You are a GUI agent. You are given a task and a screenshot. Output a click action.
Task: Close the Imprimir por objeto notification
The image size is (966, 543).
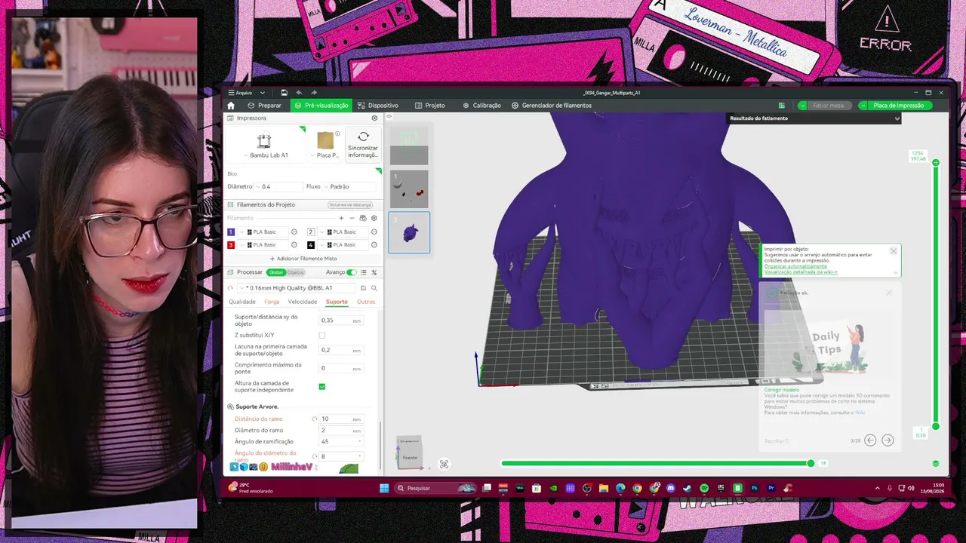tap(894, 251)
